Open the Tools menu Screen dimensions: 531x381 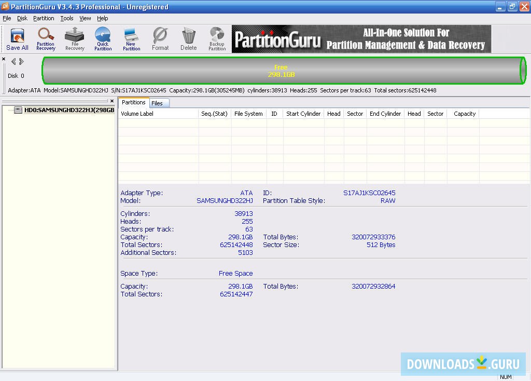[x=67, y=18]
